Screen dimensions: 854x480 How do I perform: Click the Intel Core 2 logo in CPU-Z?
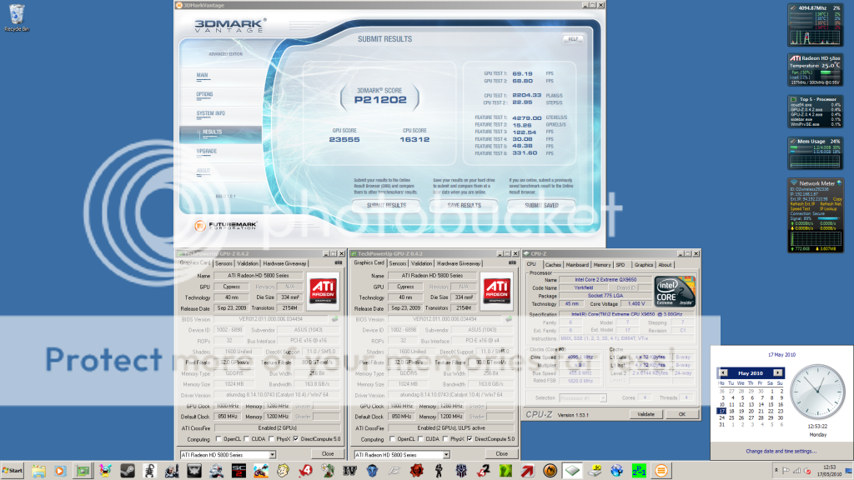675,292
